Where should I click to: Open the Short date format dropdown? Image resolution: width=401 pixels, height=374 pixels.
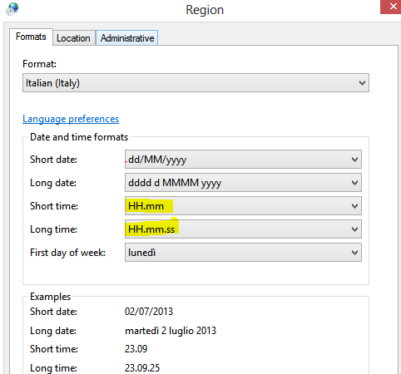pos(243,160)
